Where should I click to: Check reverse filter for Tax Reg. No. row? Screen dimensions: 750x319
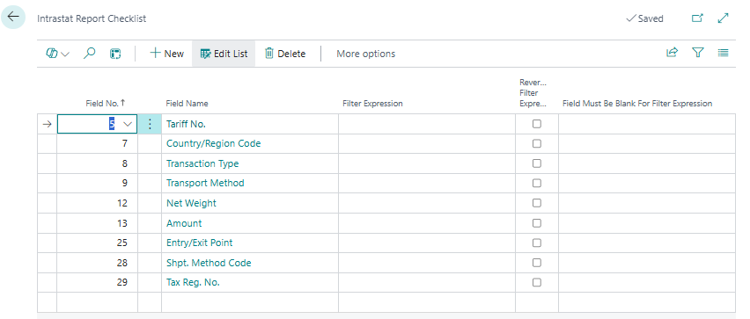click(537, 282)
